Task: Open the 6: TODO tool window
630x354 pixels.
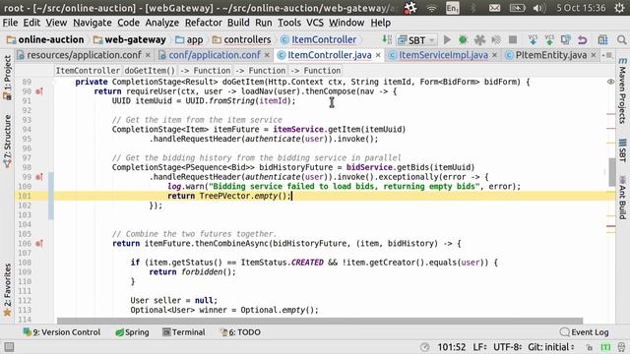Action: point(240,332)
